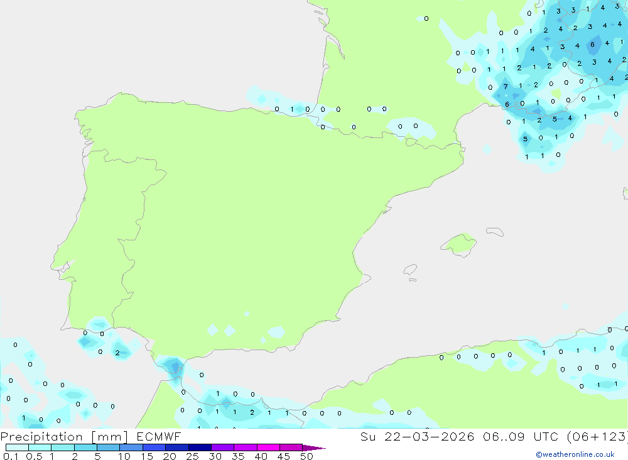Click the 30–35 mm legend swatch
The width and height of the screenshot is (628, 460).
(222, 447)
